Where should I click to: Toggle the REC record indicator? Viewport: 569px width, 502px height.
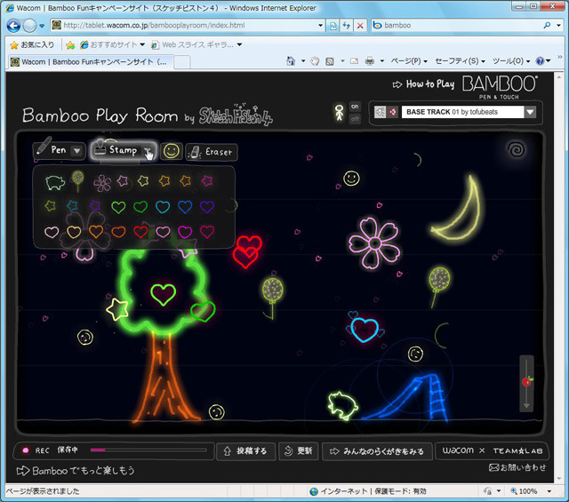pos(26,450)
